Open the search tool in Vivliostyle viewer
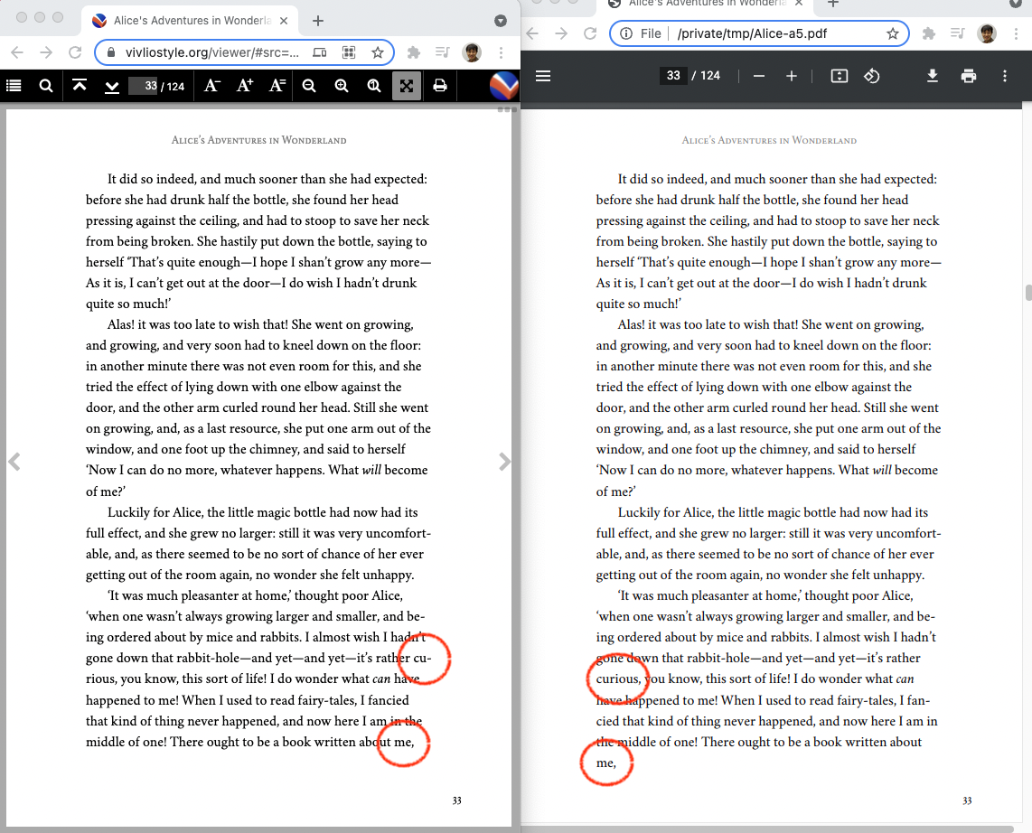This screenshot has width=1032, height=833. tap(45, 86)
